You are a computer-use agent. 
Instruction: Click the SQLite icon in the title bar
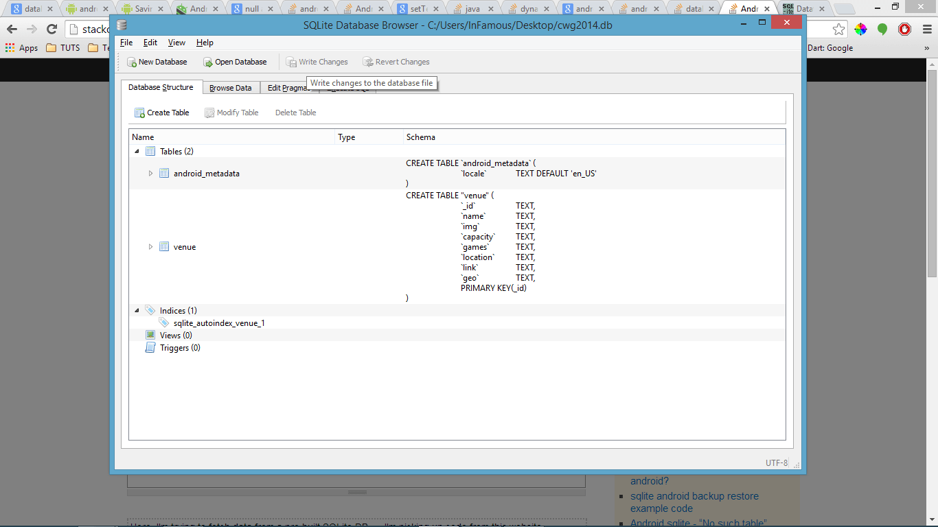click(121, 24)
